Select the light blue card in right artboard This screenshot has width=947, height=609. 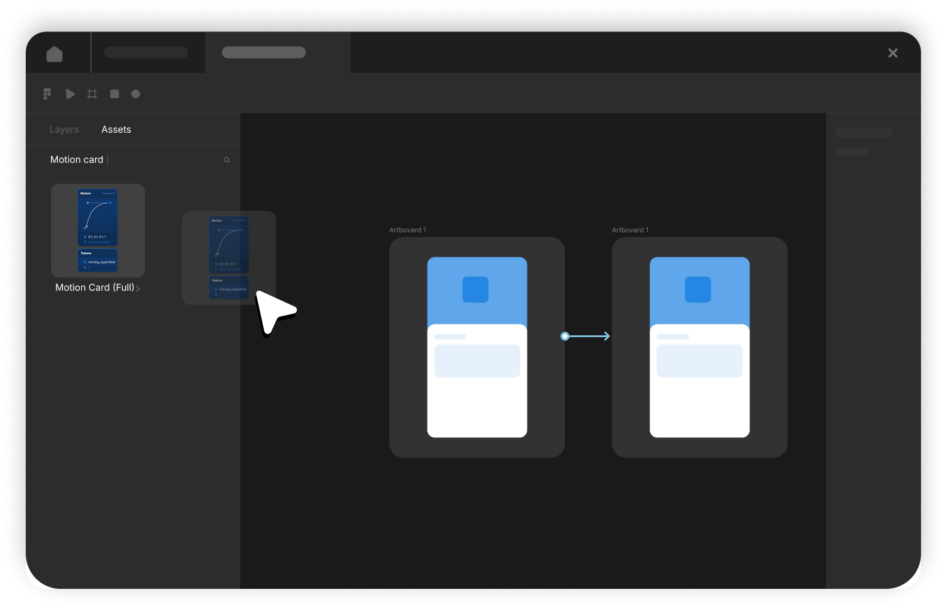pos(700,361)
